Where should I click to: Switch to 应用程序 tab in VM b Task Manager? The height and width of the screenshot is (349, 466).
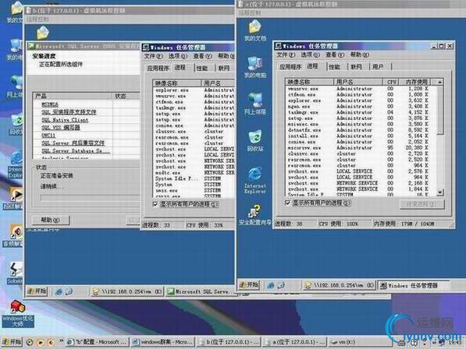click(158, 69)
